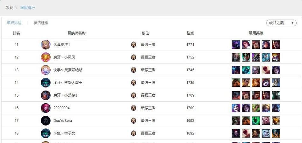Screen dimensions: 302x143
Task: Switch to the 灵活组排 tab
Action: (x=41, y=23)
